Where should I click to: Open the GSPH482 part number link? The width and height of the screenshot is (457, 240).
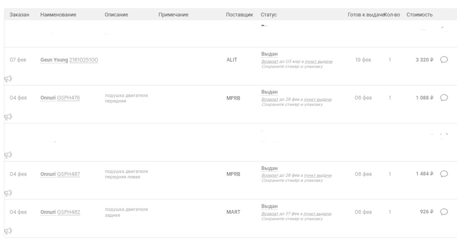pos(69,212)
